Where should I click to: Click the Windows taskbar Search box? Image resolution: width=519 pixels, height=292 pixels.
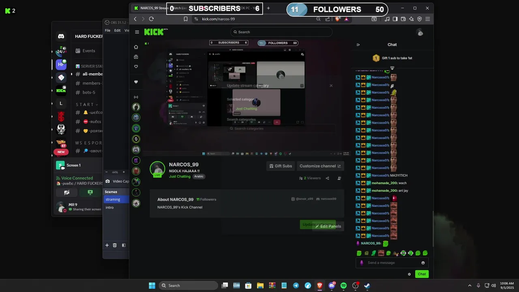(189, 286)
